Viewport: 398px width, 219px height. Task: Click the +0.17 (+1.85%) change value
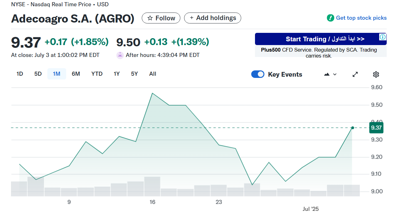[x=77, y=42]
